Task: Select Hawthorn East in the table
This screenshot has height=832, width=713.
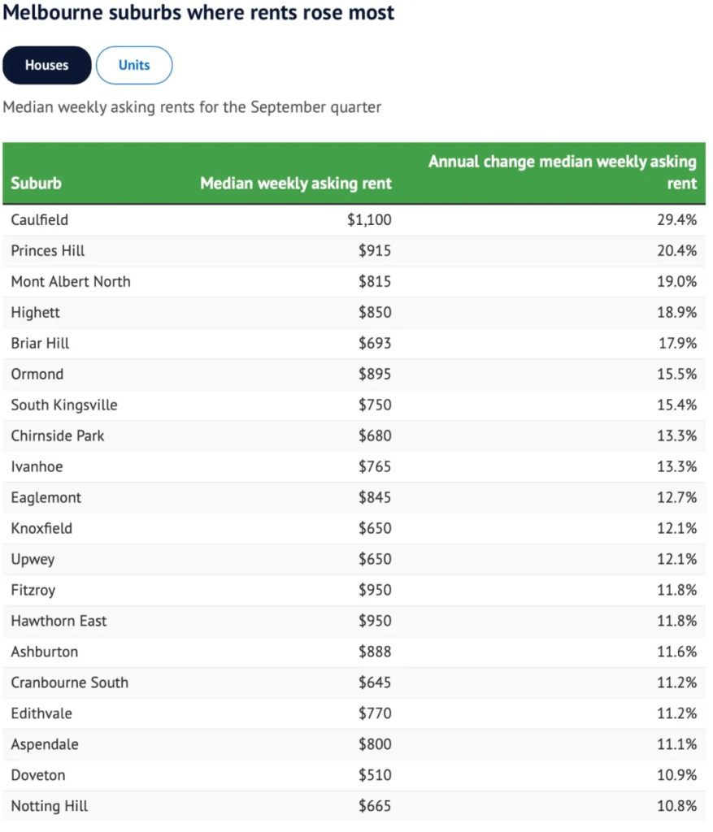Action: 59,622
